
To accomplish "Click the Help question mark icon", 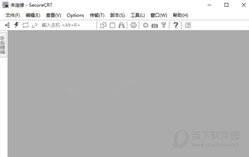I will (x=176, y=25).
